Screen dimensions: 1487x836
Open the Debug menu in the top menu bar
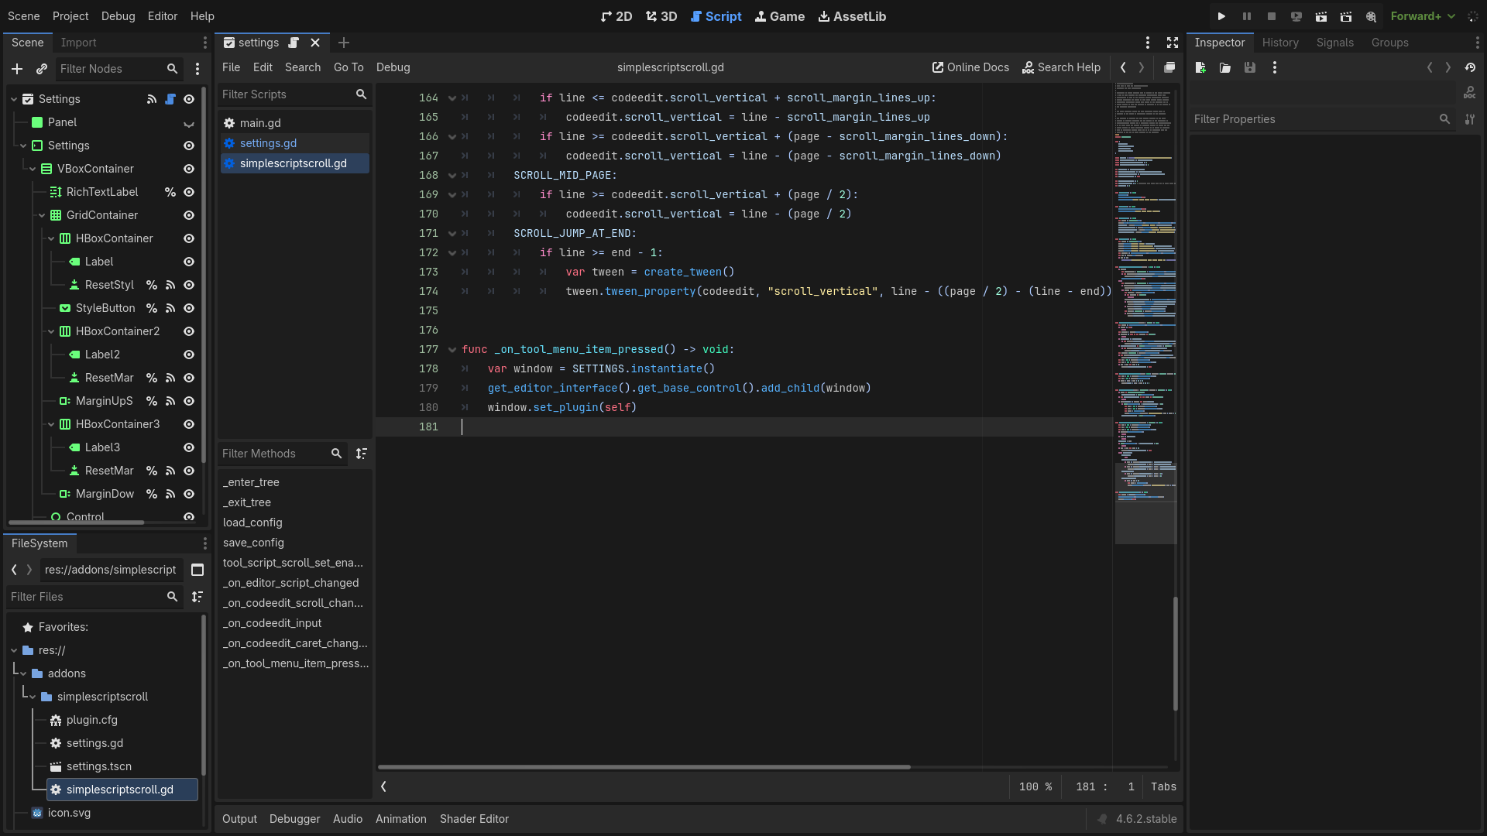[x=118, y=16]
